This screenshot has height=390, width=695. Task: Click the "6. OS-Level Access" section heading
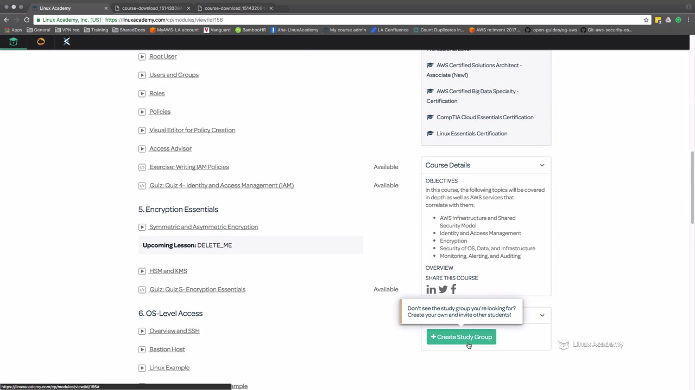coord(170,314)
